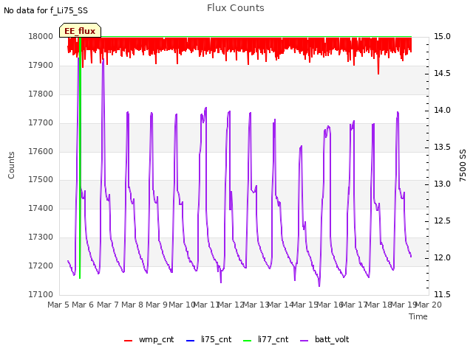Toggle the li77_cnt legend entry

266,339
